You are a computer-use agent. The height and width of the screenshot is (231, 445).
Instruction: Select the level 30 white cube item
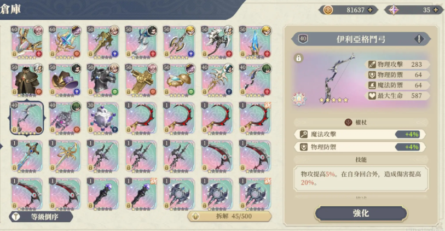point(103,118)
